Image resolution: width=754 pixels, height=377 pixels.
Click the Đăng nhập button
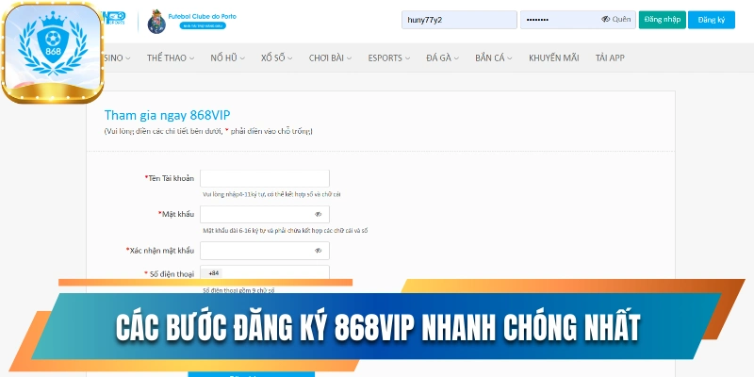[663, 20]
